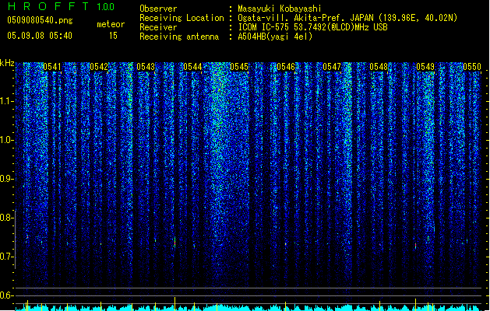Click the 0548 time marker
The height and width of the screenshot is (311, 490).
379,67
